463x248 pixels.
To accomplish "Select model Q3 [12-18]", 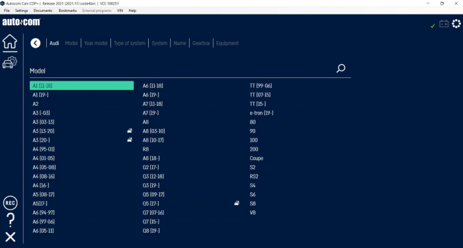I will click(x=153, y=177).
